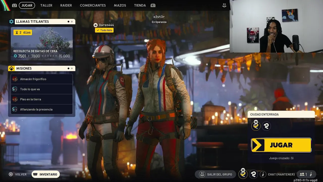Click the microphone chat icon
The height and width of the screenshot is (182, 323).
(263, 174)
